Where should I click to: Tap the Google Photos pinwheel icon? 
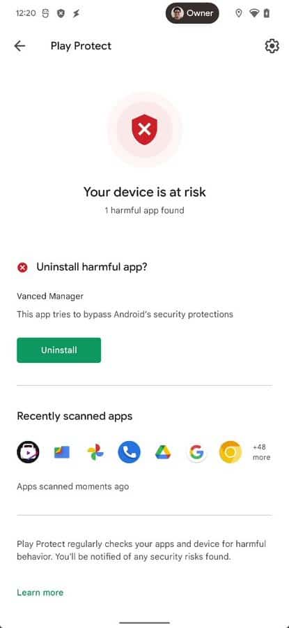pyautogui.click(x=95, y=452)
